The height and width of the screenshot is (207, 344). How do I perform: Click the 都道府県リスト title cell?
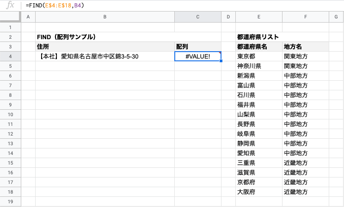click(x=258, y=37)
